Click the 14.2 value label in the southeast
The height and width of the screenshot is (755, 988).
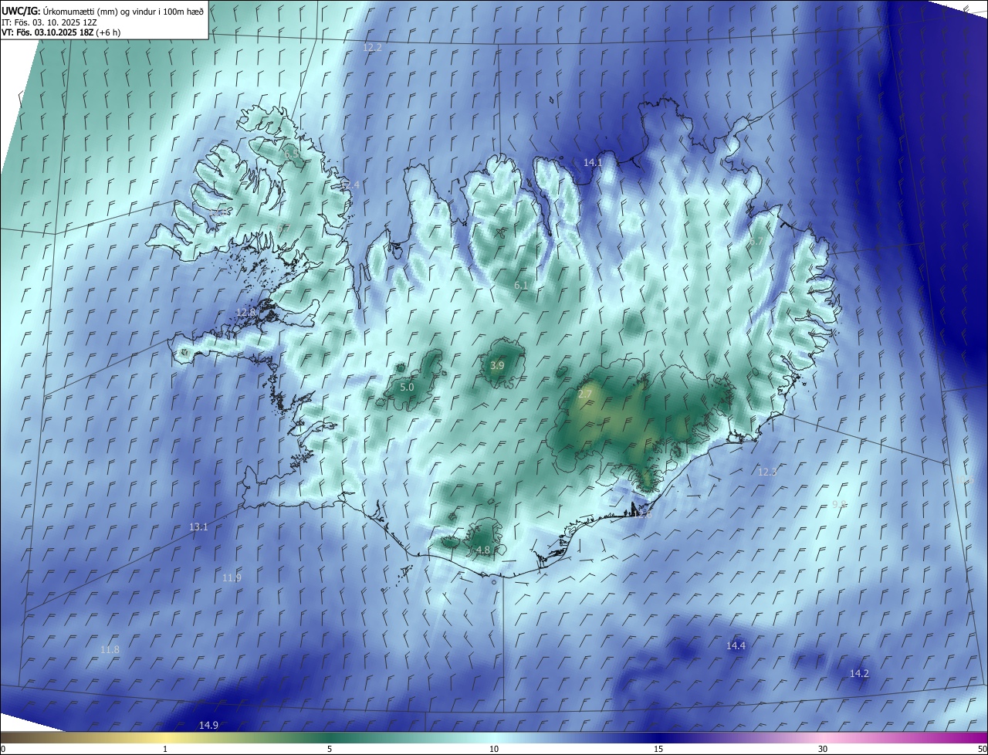(x=859, y=674)
